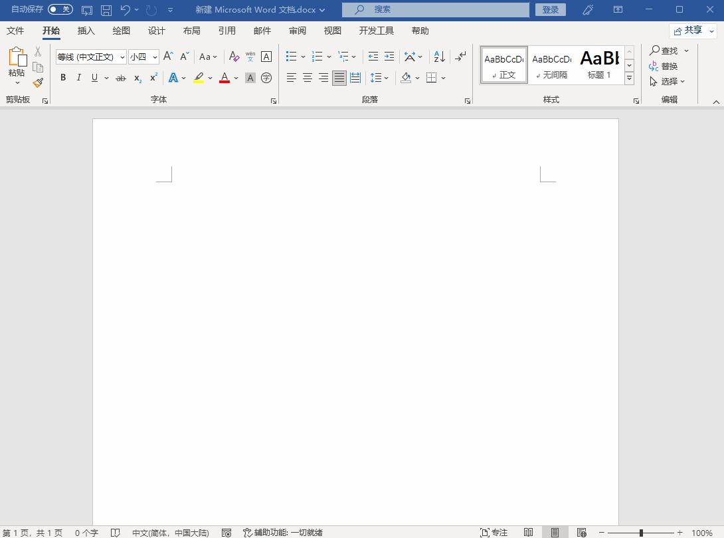Click the Increase Indent icon

[389, 57]
